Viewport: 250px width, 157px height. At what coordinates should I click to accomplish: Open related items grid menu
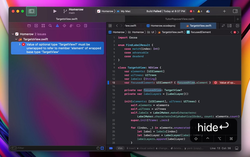tap(110, 26)
